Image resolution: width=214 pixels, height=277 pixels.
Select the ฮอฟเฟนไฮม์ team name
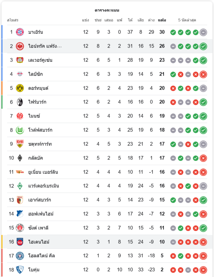tap(41, 214)
